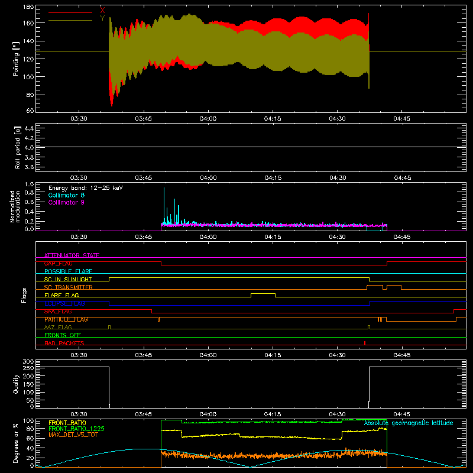Click the GAP_FLAG label
The image size is (473, 473).
58,263
